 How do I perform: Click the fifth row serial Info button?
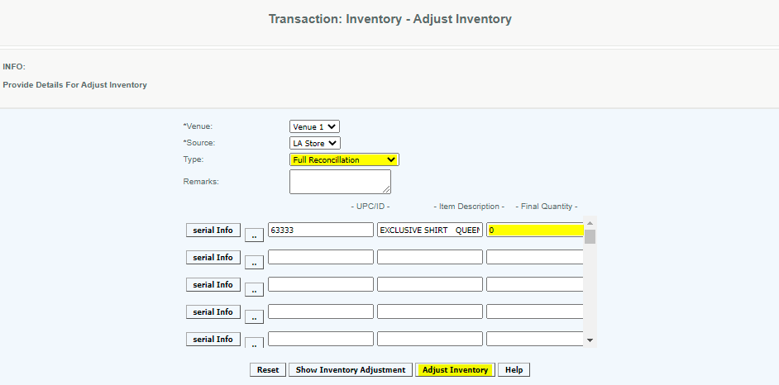coord(213,339)
